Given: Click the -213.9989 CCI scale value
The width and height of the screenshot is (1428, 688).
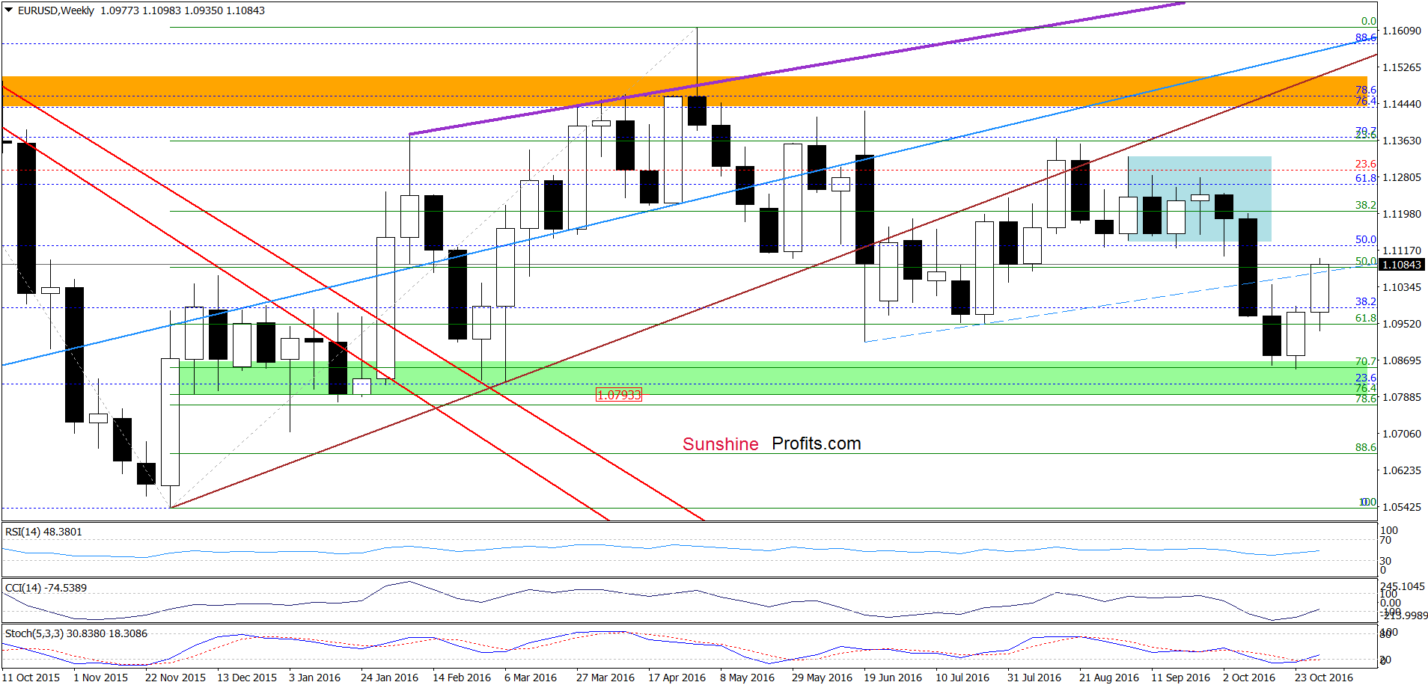Looking at the screenshot, I should (x=1405, y=615).
